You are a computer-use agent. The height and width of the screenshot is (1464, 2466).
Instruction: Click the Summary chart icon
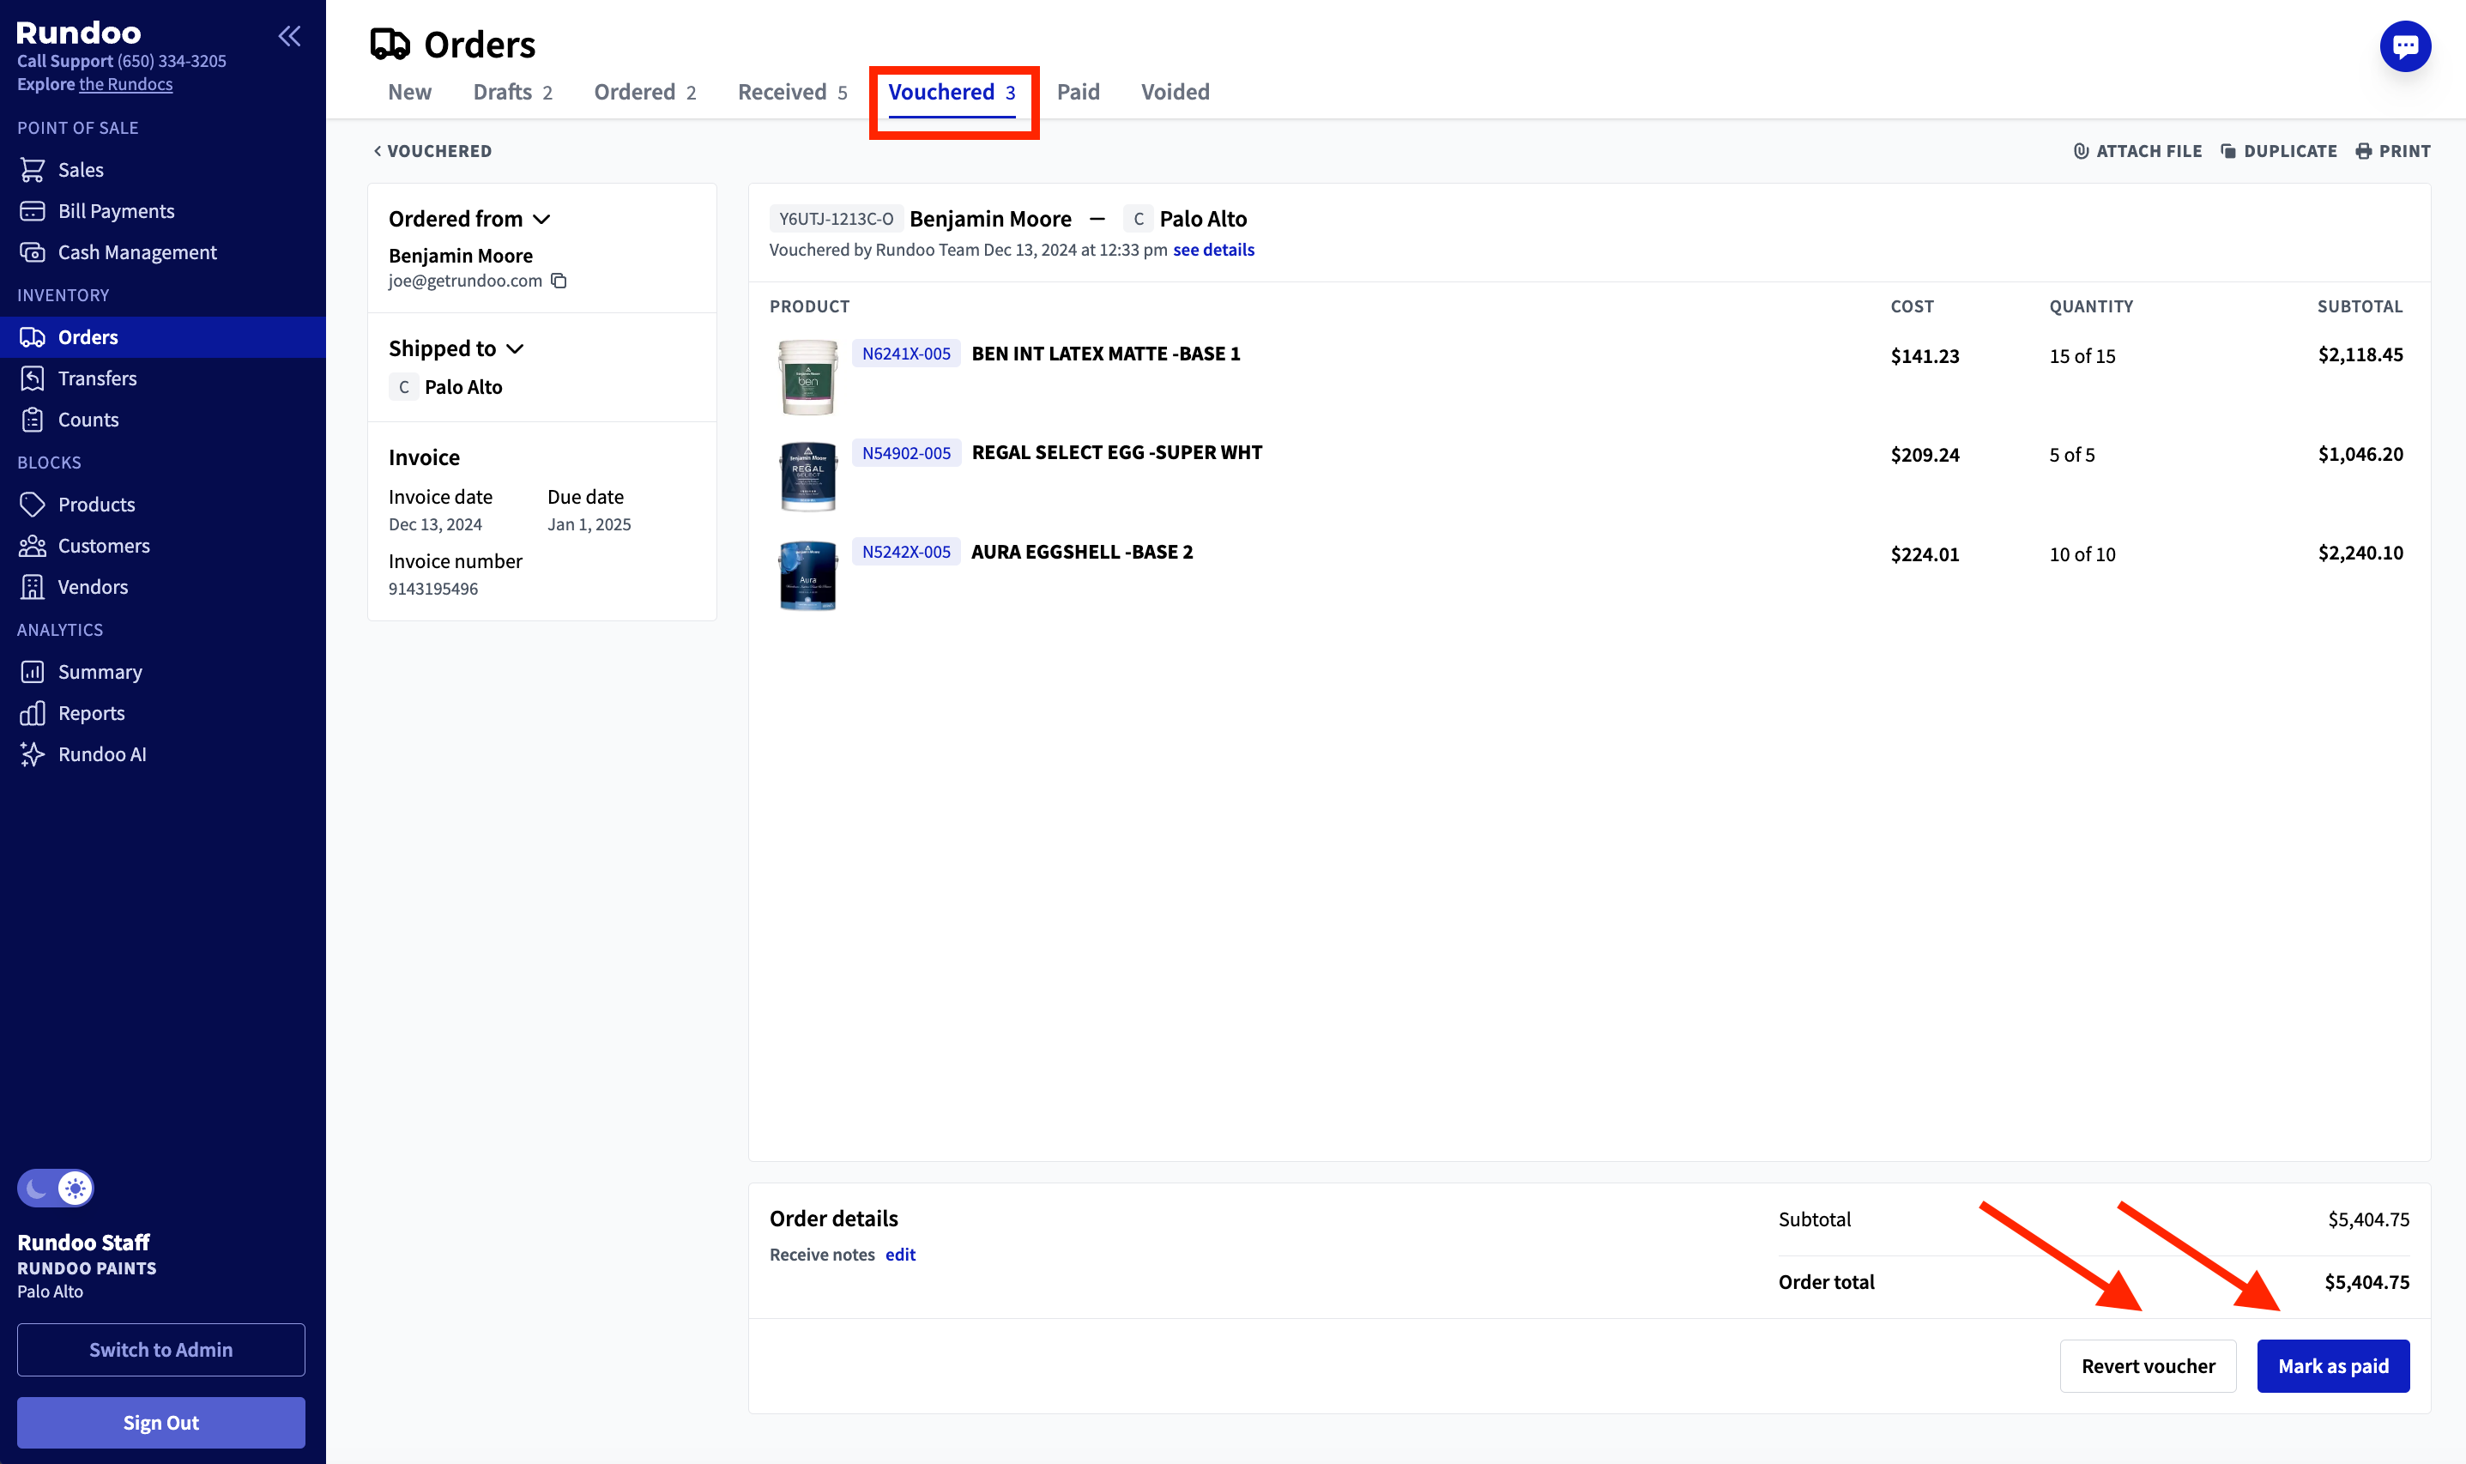[x=33, y=672]
